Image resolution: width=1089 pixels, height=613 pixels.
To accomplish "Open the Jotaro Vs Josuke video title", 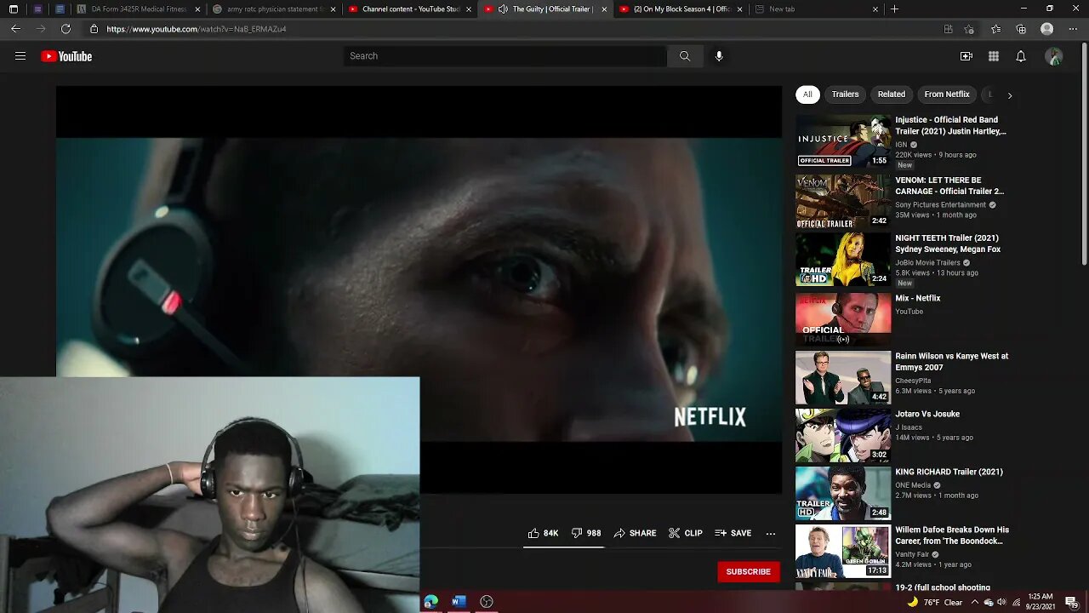I will pyautogui.click(x=927, y=414).
